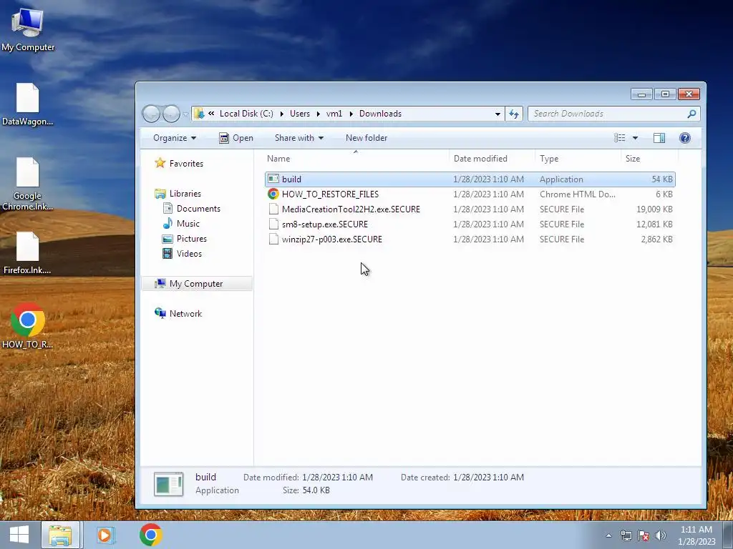Close the Downloads Explorer window
The image size is (733, 549).
click(689, 94)
